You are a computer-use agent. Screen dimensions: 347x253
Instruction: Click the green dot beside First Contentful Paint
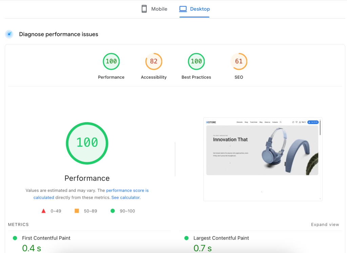click(x=15, y=238)
